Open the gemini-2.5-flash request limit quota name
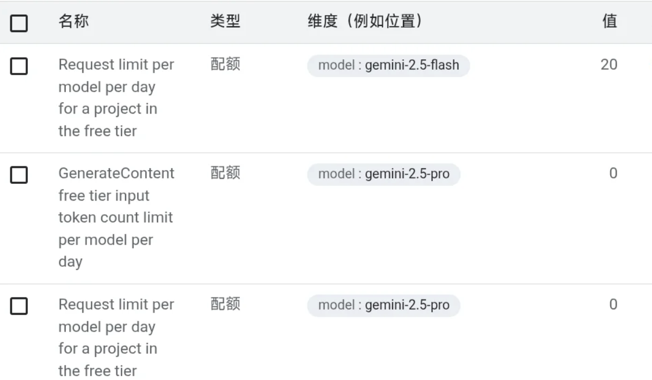652x380 pixels. pos(116,98)
